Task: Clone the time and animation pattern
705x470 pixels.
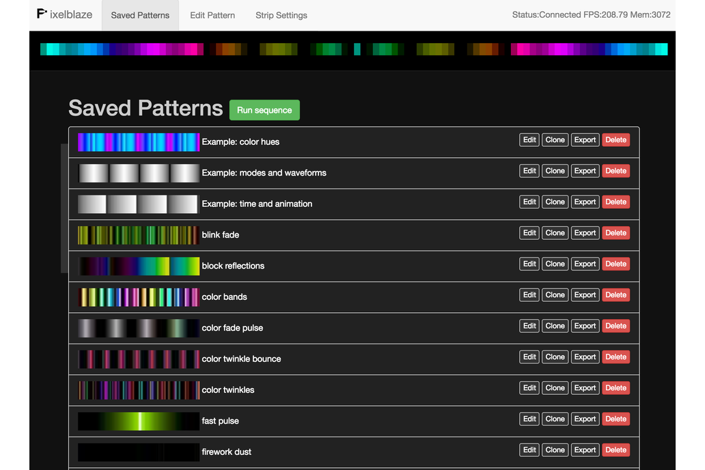Action: (555, 202)
